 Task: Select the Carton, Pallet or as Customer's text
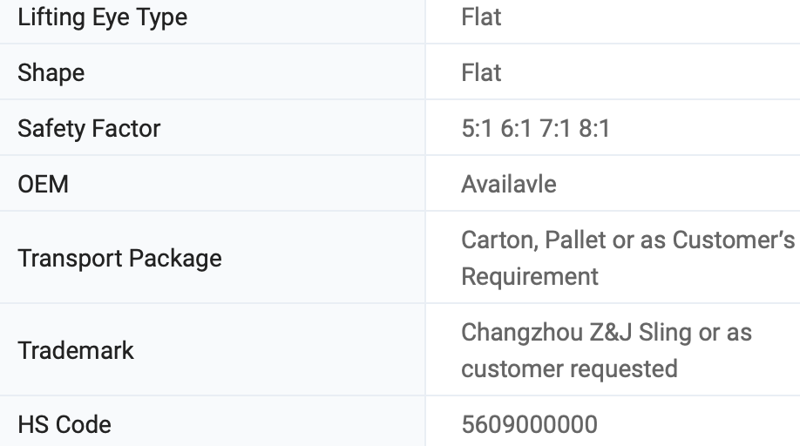[628, 240]
